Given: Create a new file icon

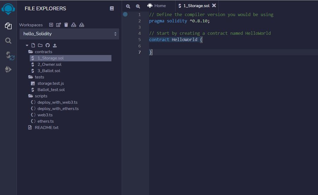Looking at the screenshot, I should (x=33, y=45).
